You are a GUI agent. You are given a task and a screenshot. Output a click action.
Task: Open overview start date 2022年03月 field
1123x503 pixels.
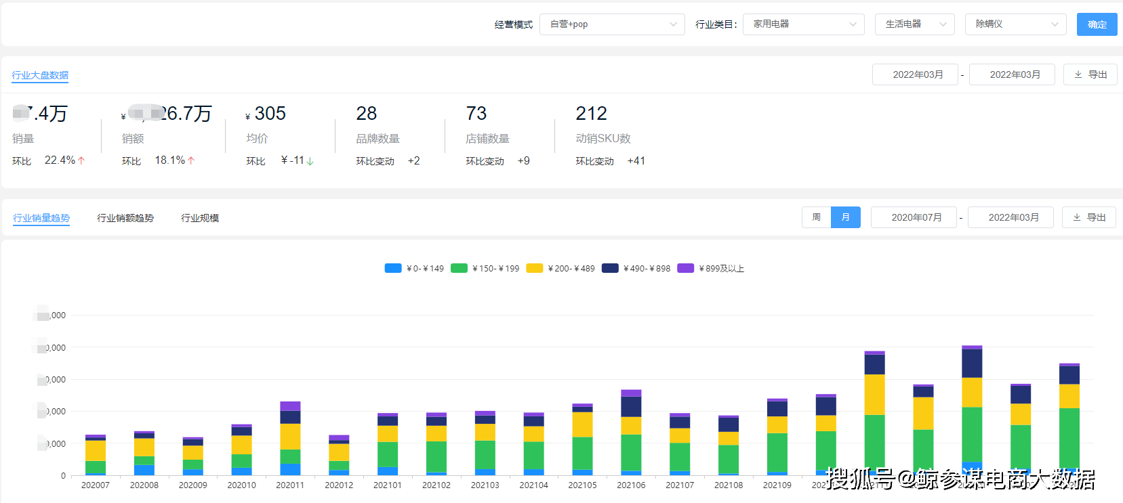(915, 74)
